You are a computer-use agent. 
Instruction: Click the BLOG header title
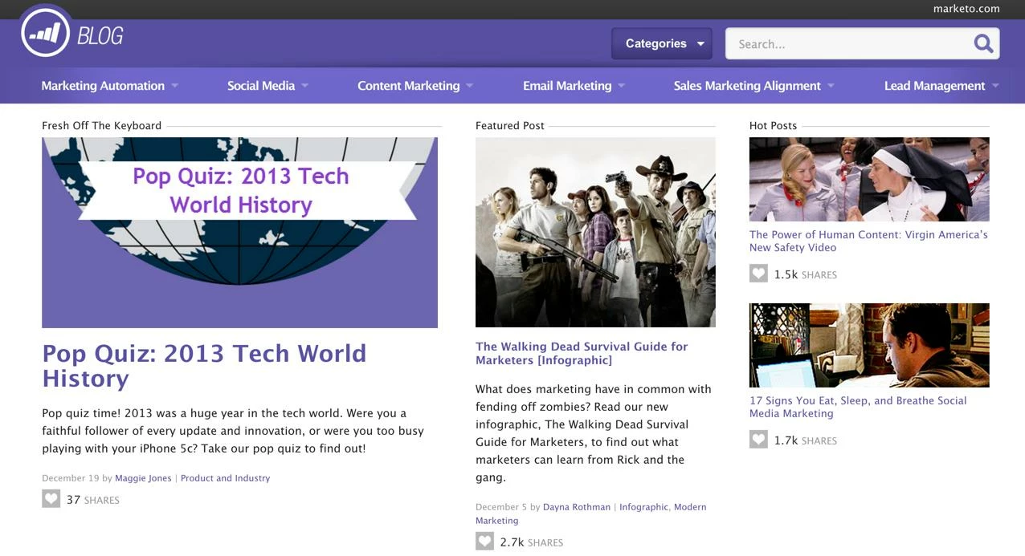[x=100, y=36]
